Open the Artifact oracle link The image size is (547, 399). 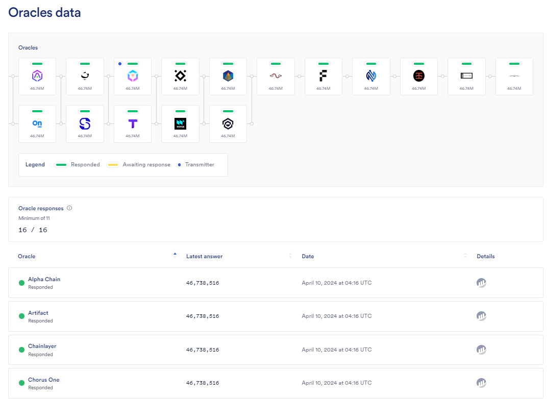point(38,313)
